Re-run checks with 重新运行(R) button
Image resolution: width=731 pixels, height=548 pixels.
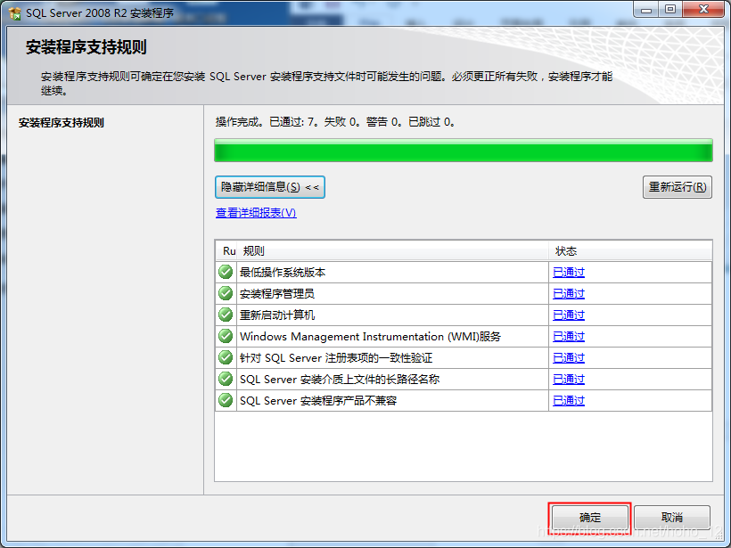[678, 187]
